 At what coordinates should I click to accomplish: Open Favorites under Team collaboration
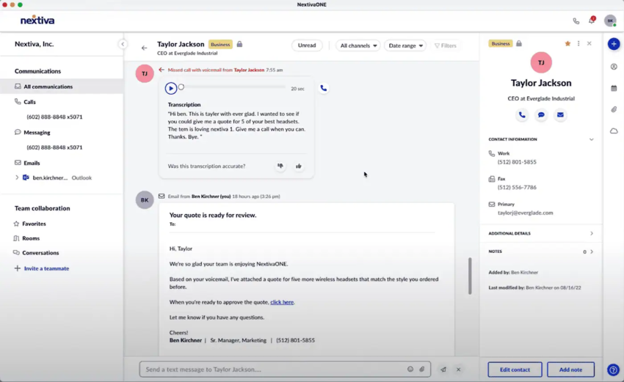[x=34, y=224]
